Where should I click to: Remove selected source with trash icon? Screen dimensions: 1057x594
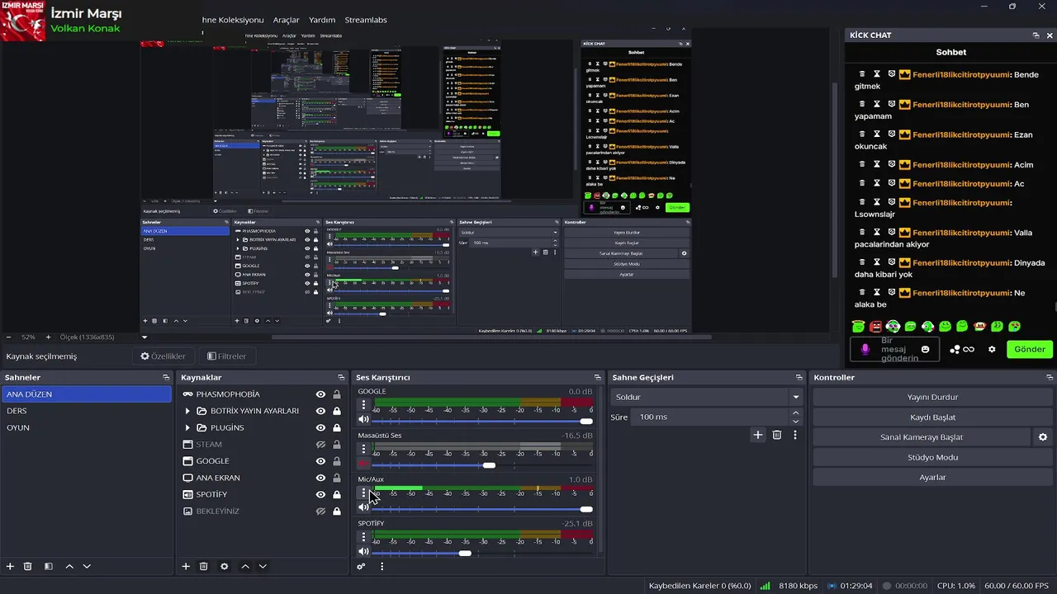pos(204,567)
